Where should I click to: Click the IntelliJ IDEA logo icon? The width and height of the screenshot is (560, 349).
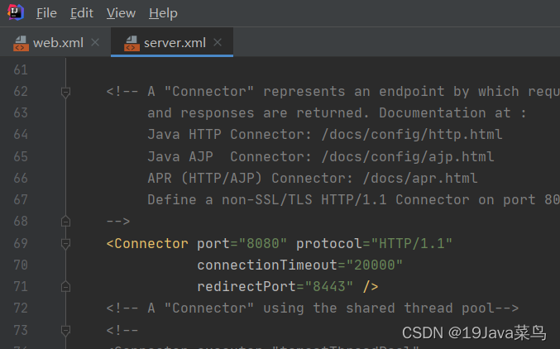point(16,12)
